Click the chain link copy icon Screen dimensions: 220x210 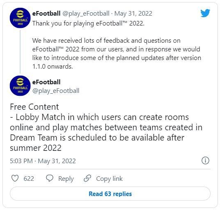87,178
